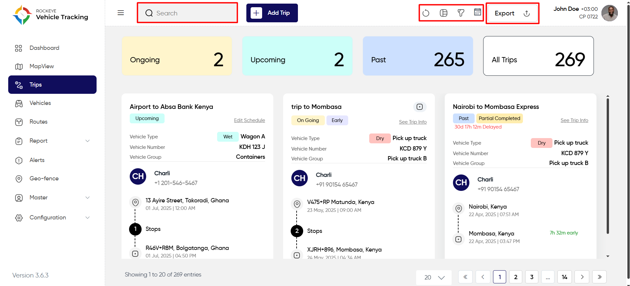Open John Doe profile avatar
630x286 pixels.
click(610, 13)
